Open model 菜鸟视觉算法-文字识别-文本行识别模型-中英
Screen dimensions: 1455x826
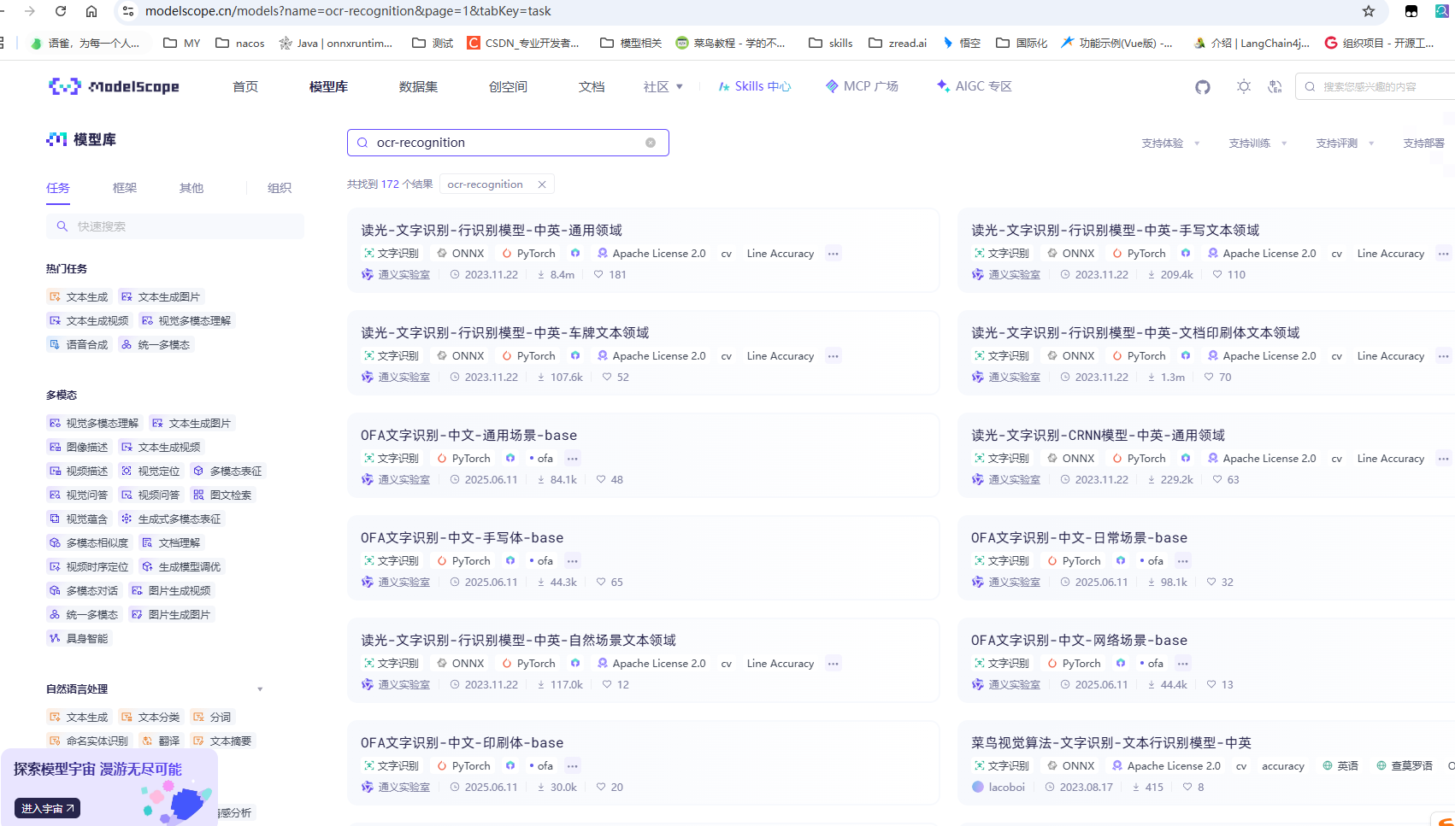point(1111,743)
